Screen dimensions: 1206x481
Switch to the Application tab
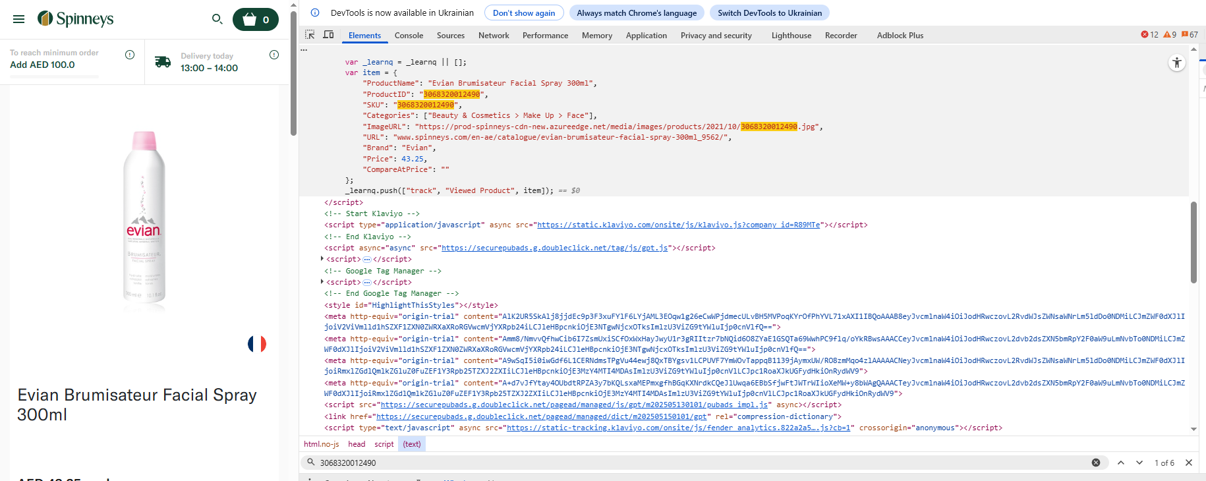pyautogui.click(x=646, y=36)
